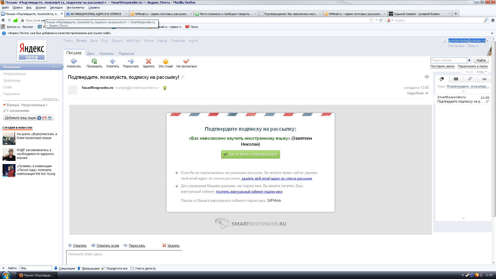Open the ещё services dropdown
Viewport: 496px width, 279px height.
[193, 41]
